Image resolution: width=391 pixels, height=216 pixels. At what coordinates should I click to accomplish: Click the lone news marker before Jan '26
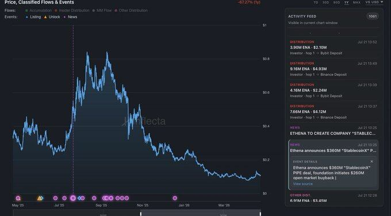(x=175, y=198)
